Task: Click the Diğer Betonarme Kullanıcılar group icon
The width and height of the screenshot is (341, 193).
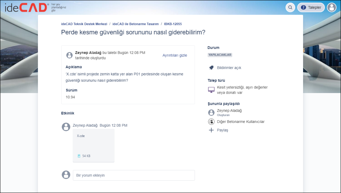Action: pyautogui.click(x=211, y=122)
